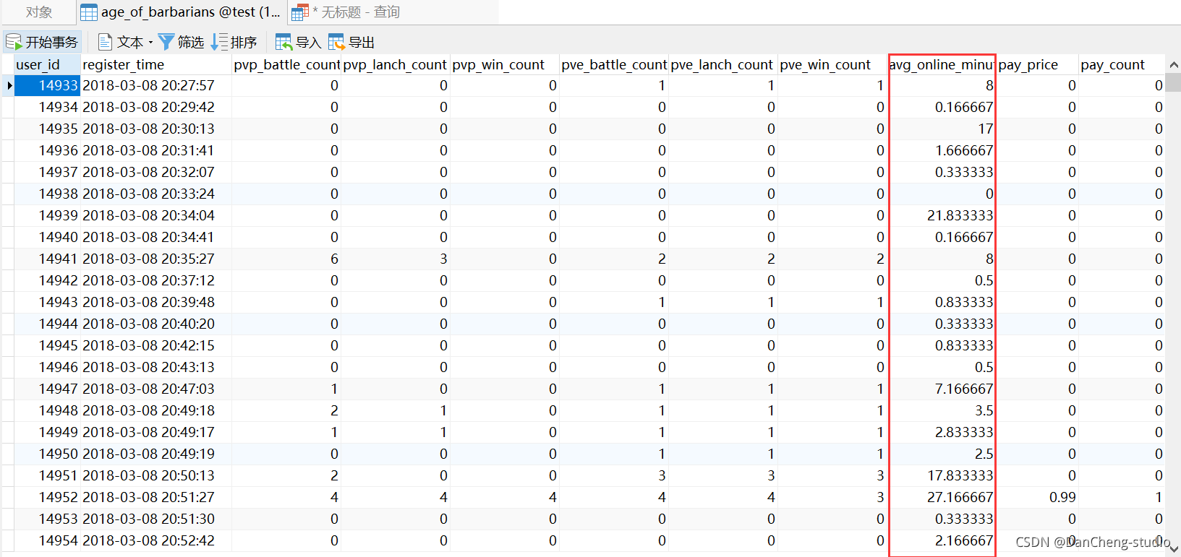Select the register_time column header

click(x=155, y=64)
